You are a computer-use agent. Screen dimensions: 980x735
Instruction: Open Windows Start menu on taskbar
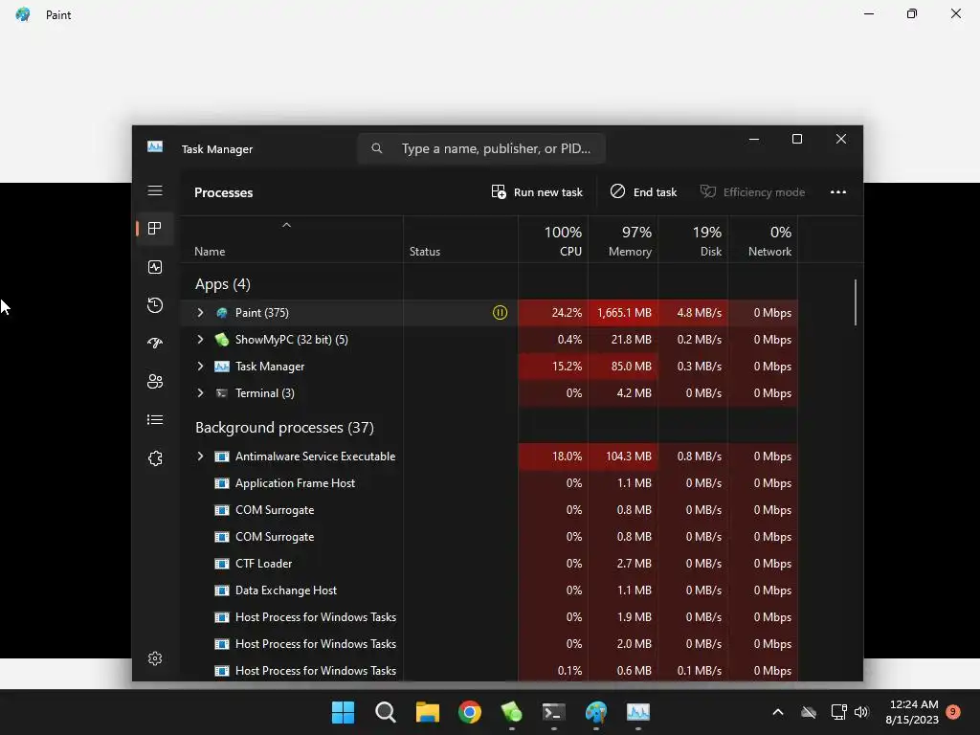pos(343,712)
